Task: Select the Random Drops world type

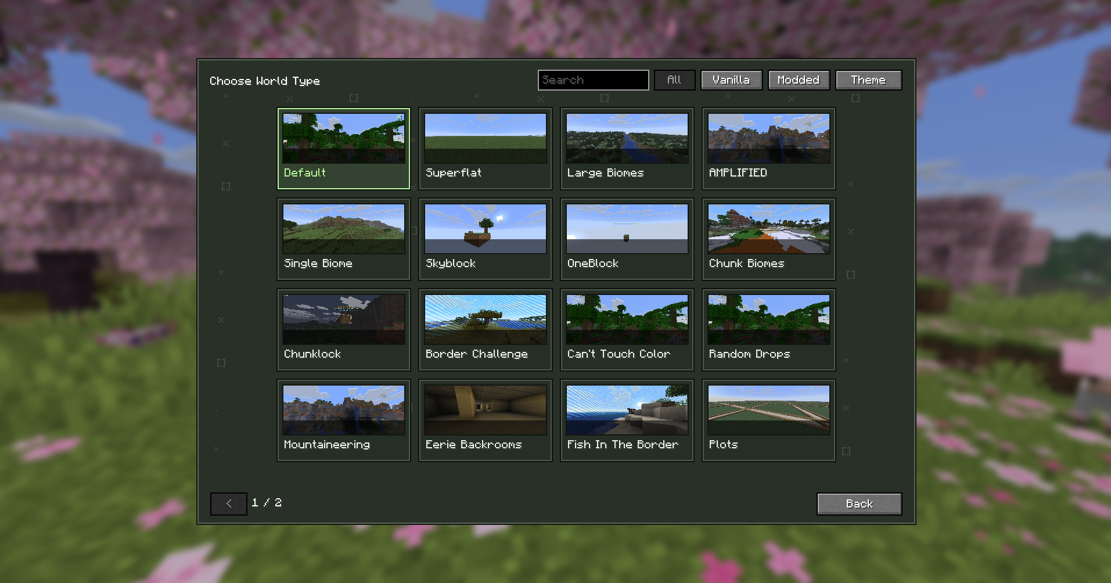Action: (x=769, y=330)
